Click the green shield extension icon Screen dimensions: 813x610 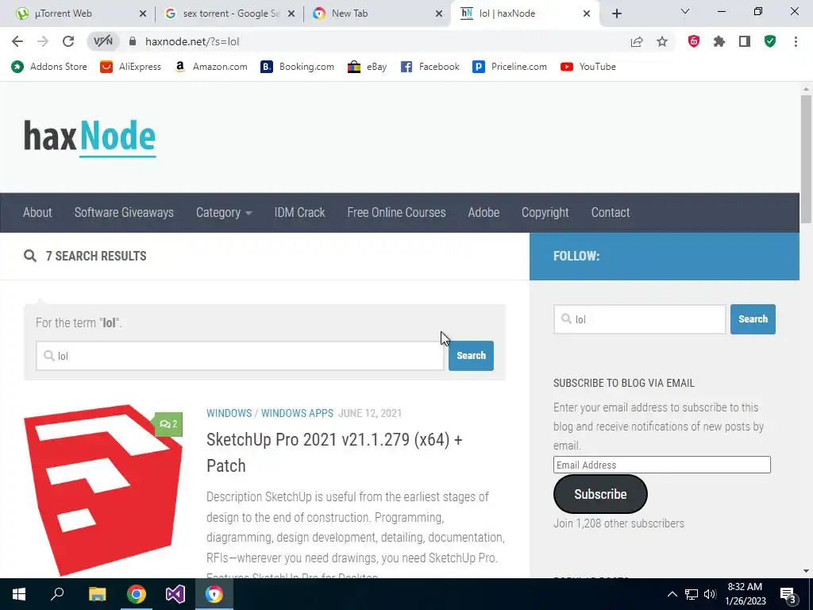[x=770, y=41]
